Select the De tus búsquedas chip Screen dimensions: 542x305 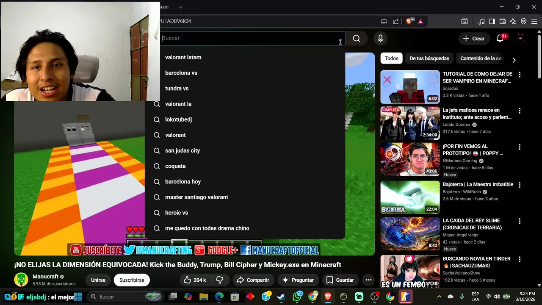point(429,58)
